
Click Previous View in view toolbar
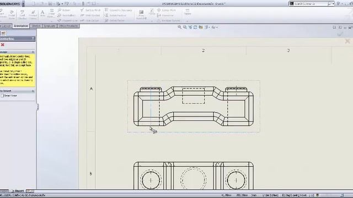pos(190,27)
